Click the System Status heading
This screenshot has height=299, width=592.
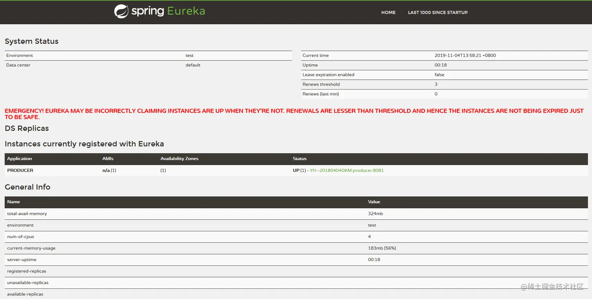point(32,41)
